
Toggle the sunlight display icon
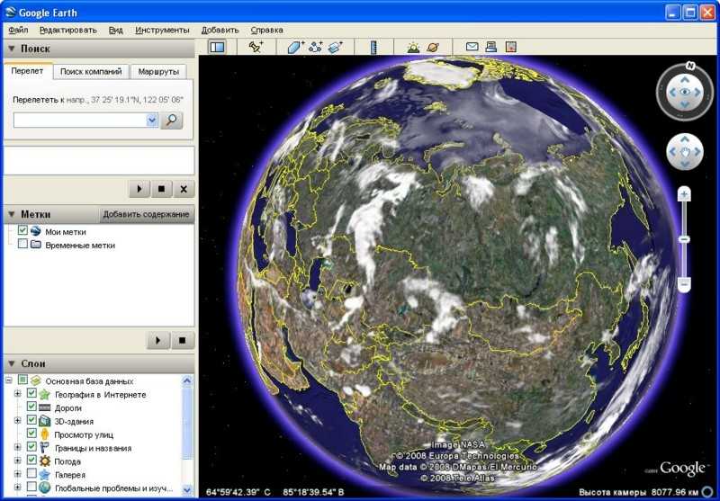coord(413,47)
